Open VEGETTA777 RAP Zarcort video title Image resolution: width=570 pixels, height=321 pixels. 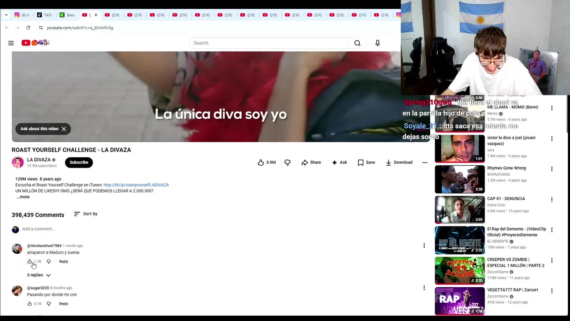513,290
